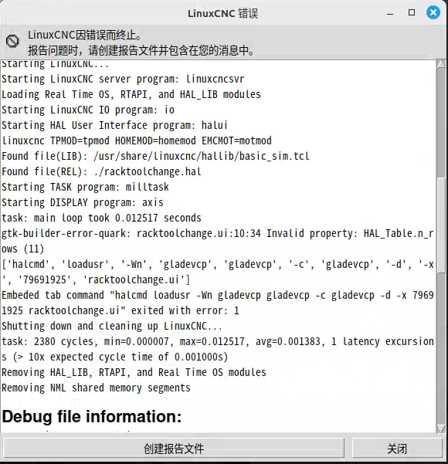Click the main loop took 0.012517 seconds line

101,218
